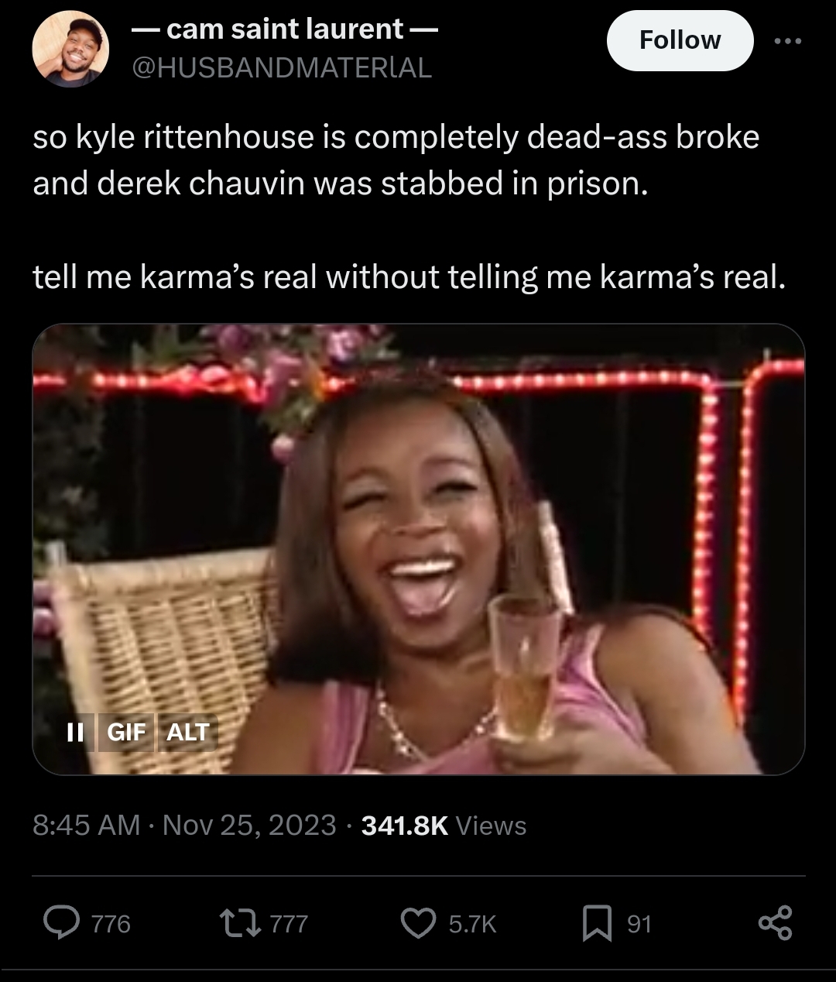Show the ALT image description
Viewport: 836px width, 982px height.
(188, 732)
